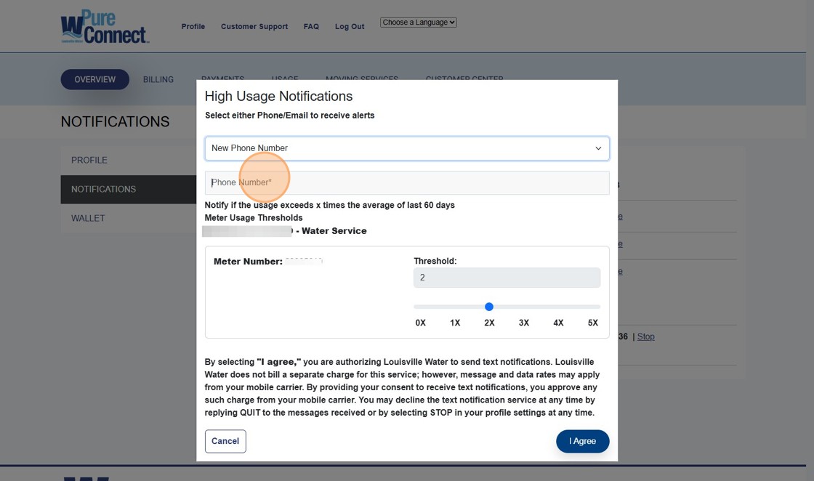Open WALLET in the left sidebar

click(x=88, y=218)
